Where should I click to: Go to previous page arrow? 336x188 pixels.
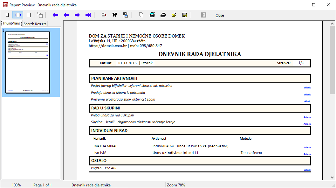pos(66,15)
